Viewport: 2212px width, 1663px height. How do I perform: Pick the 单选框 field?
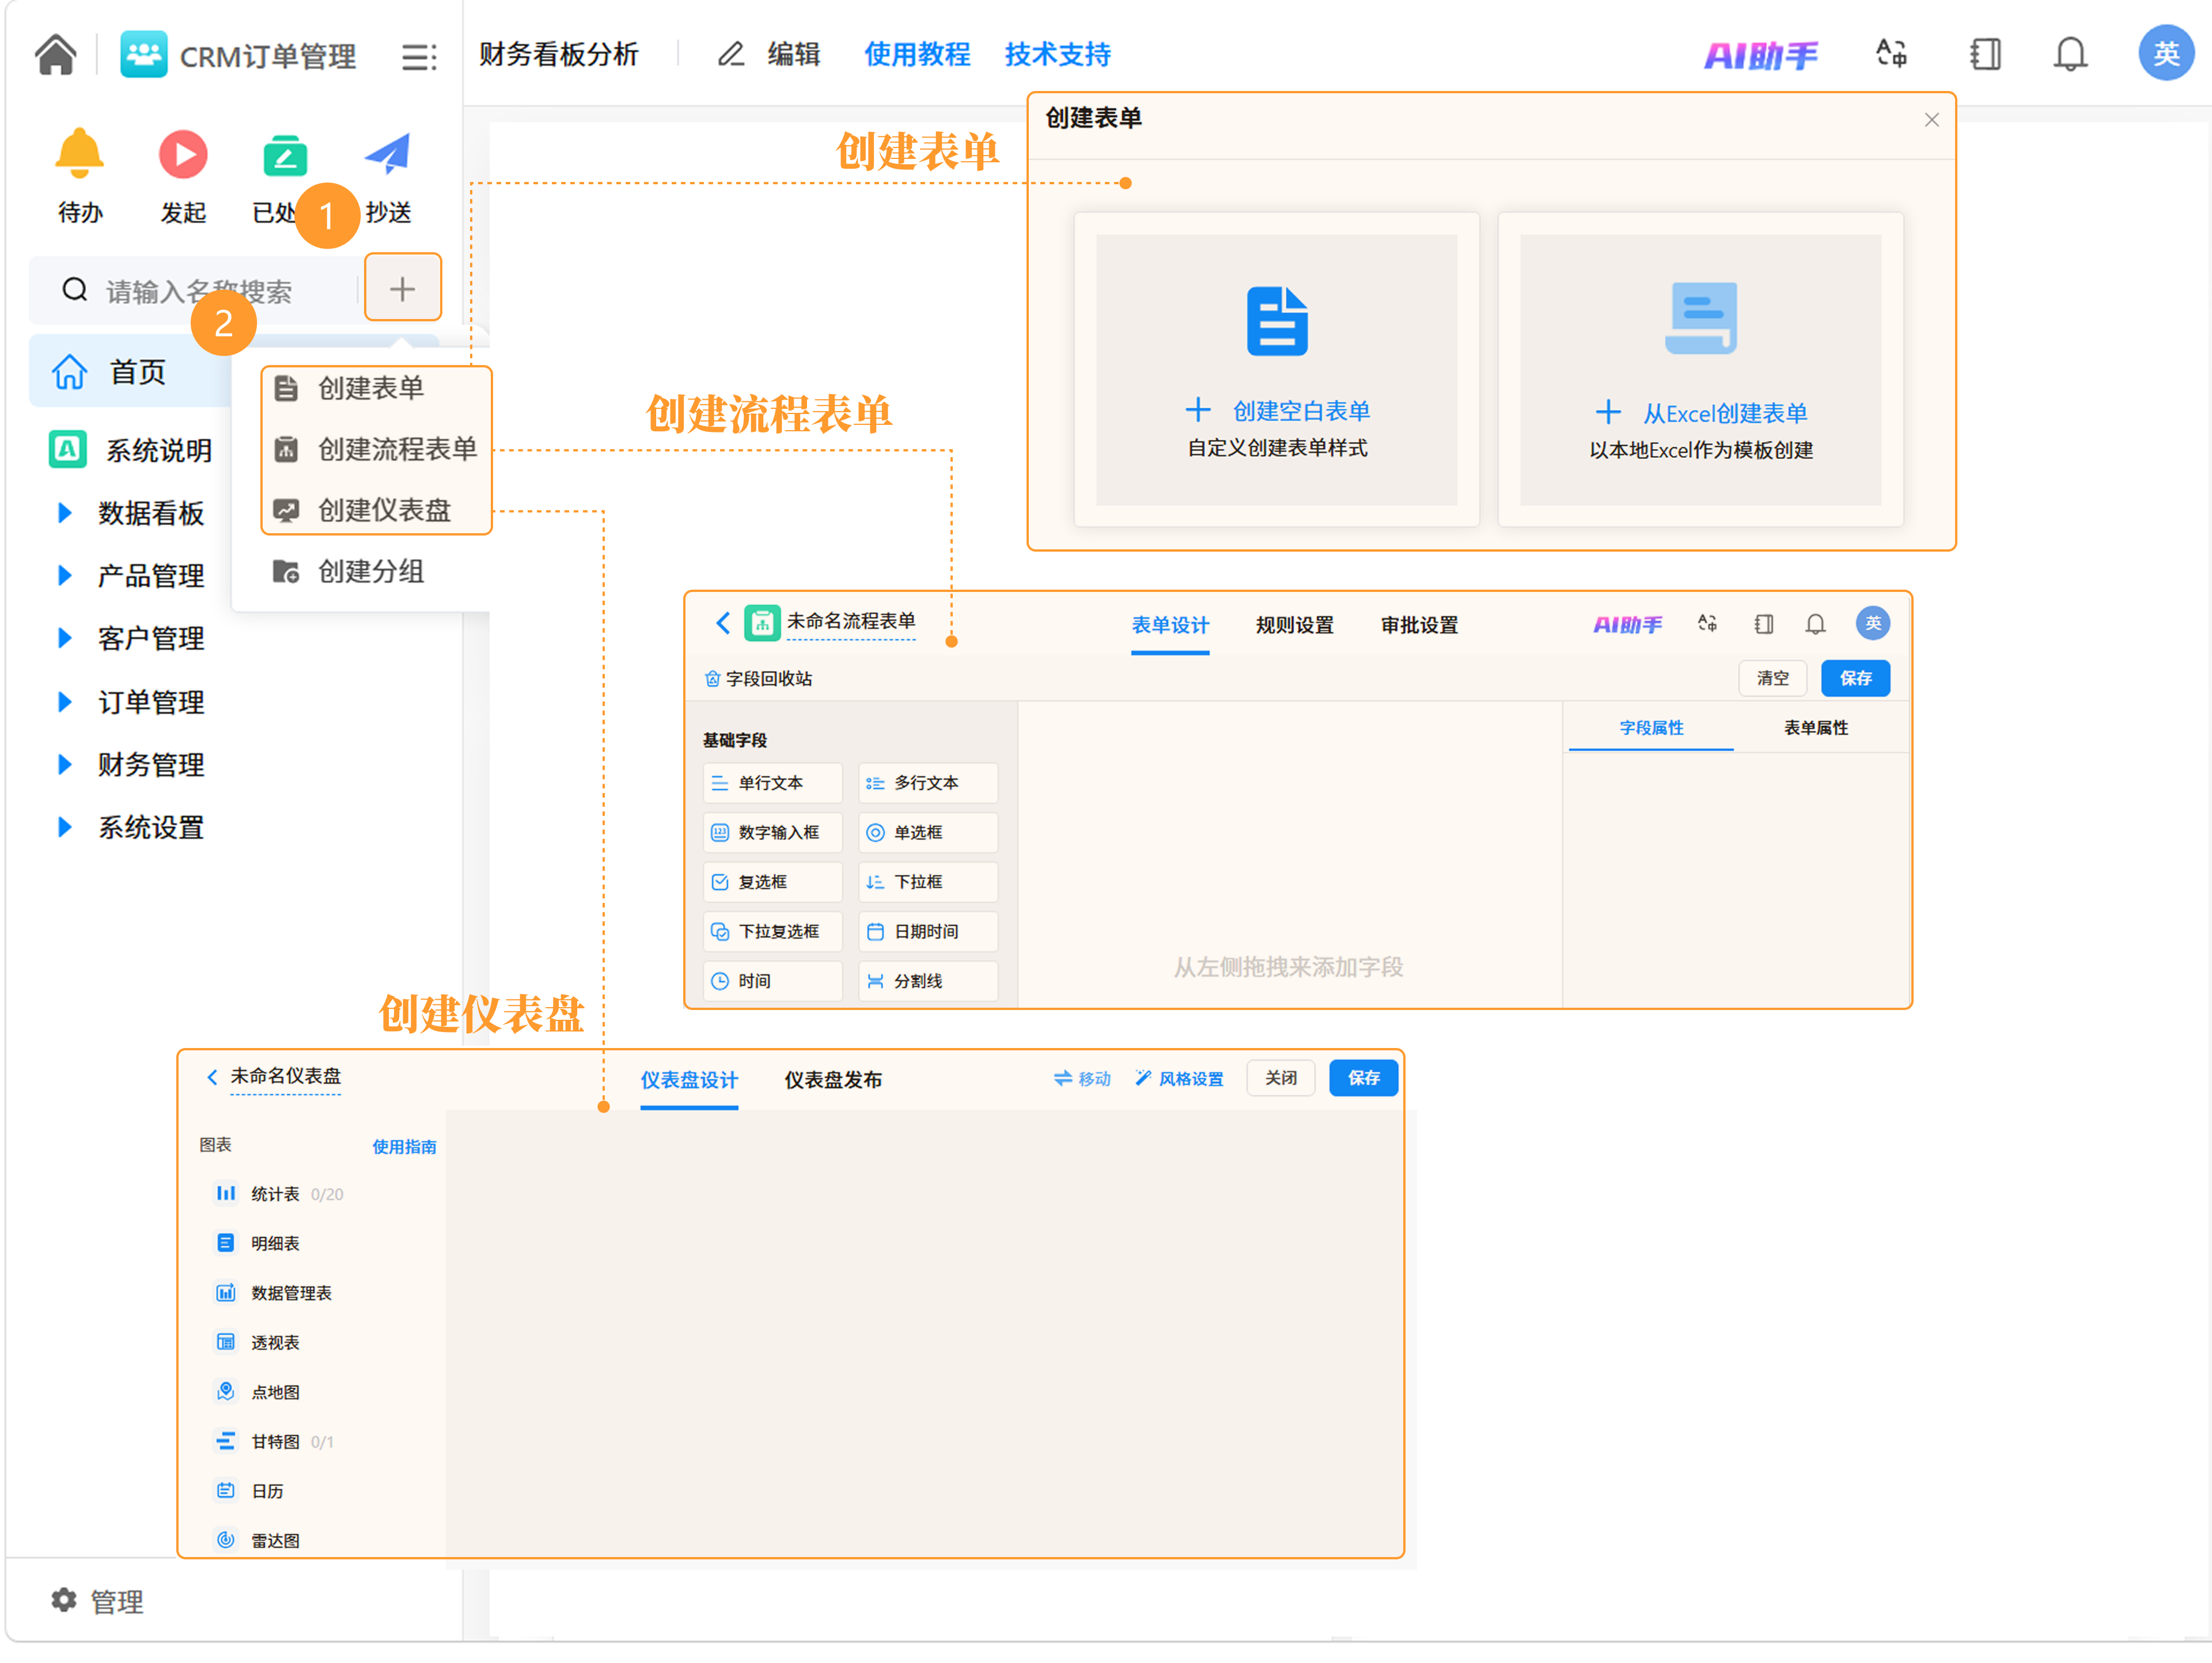coord(928,833)
